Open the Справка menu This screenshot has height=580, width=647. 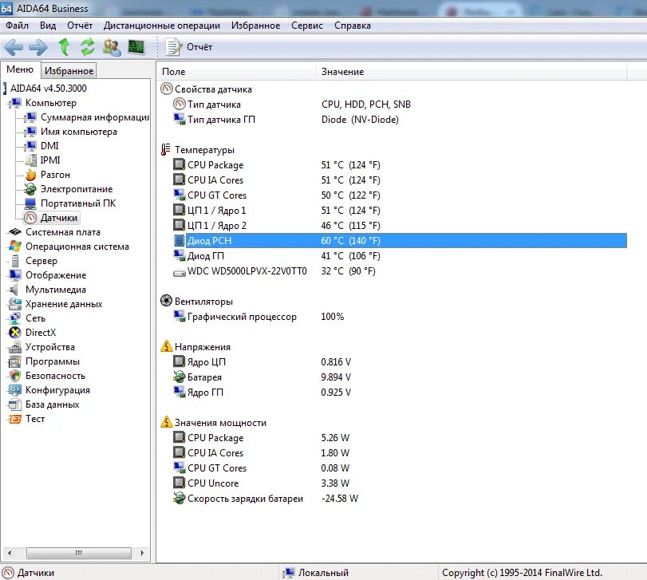[353, 26]
